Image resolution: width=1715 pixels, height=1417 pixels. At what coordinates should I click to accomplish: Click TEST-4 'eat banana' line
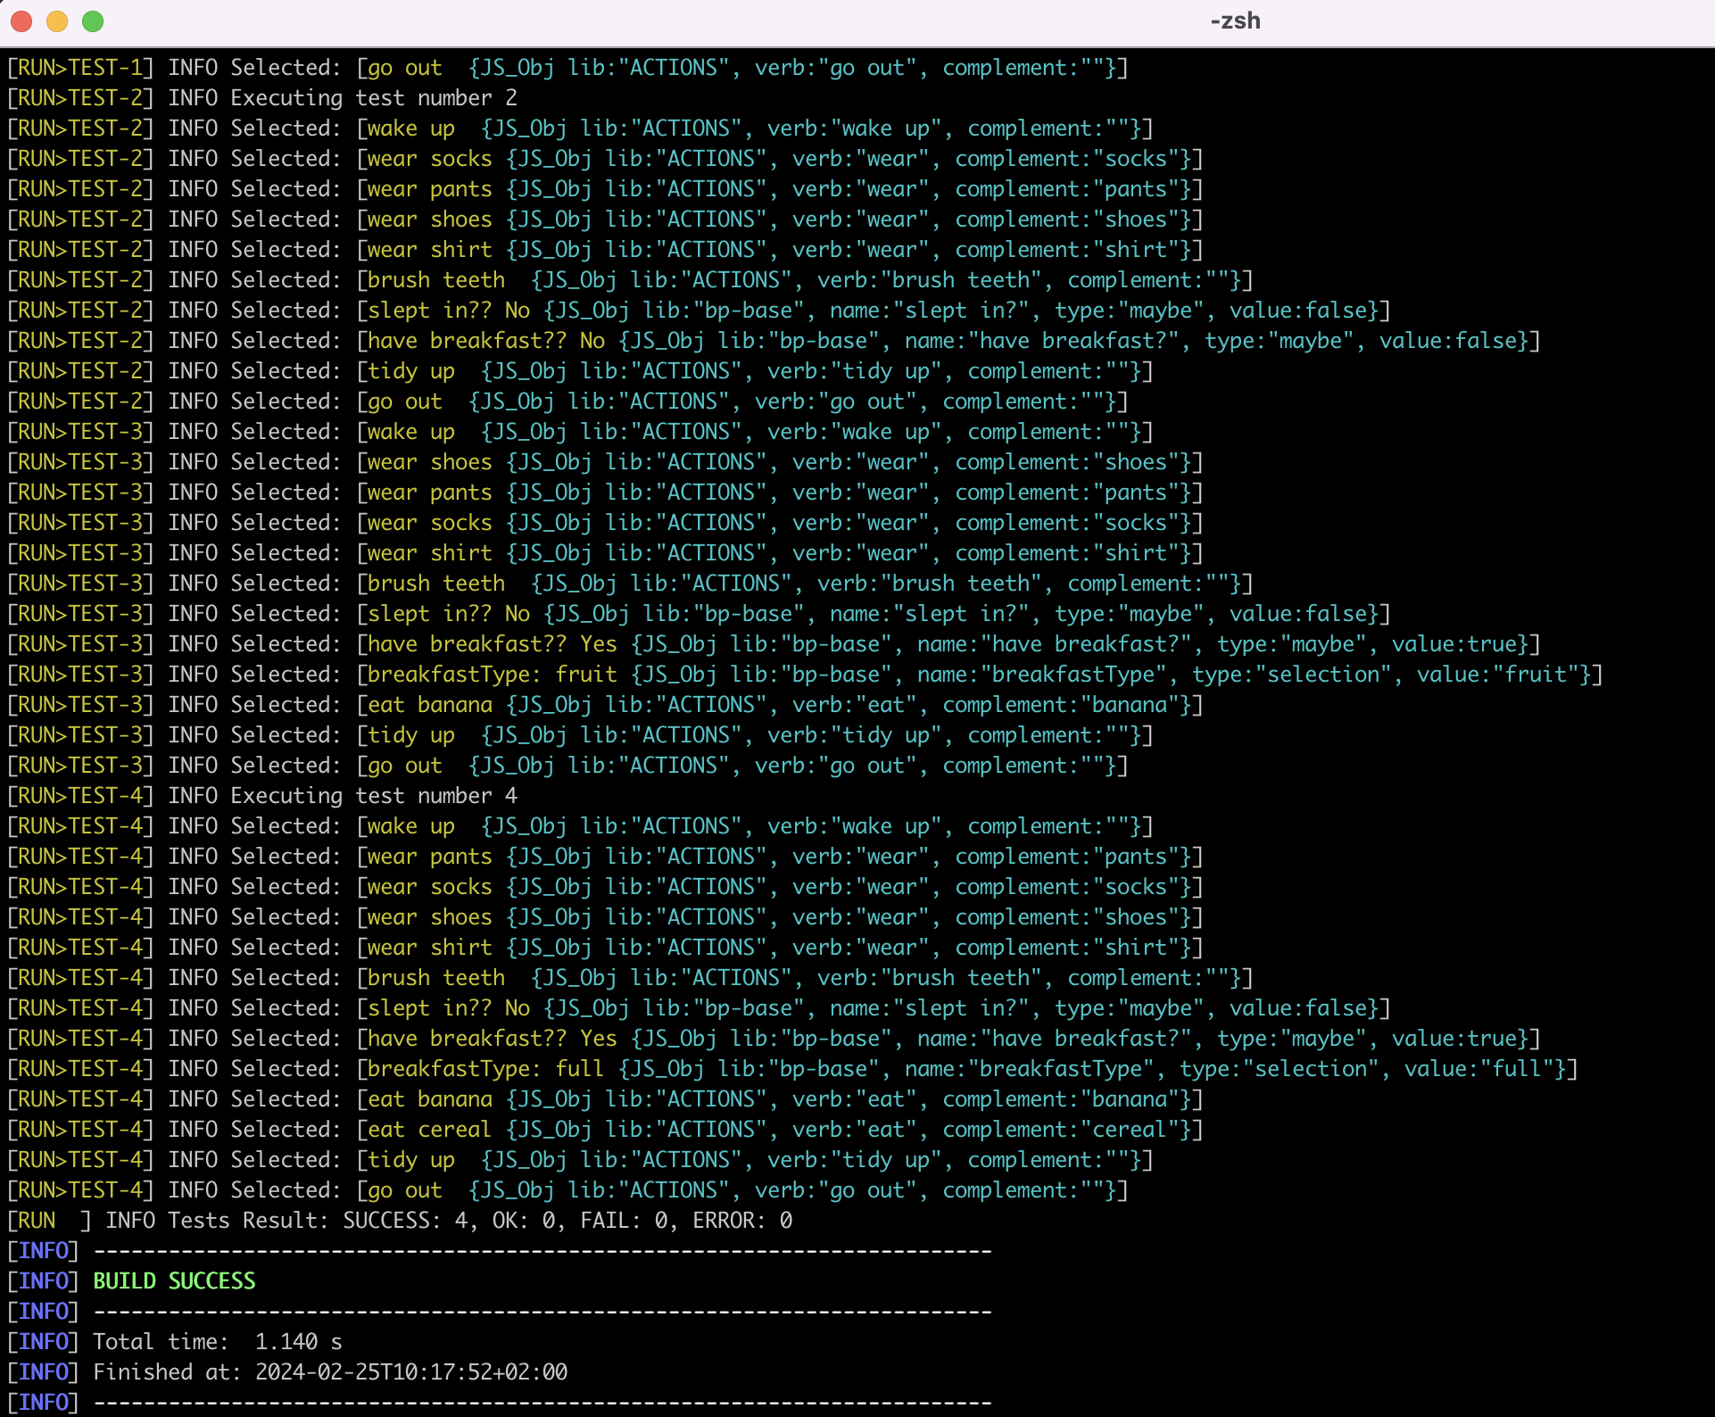[x=606, y=1099]
